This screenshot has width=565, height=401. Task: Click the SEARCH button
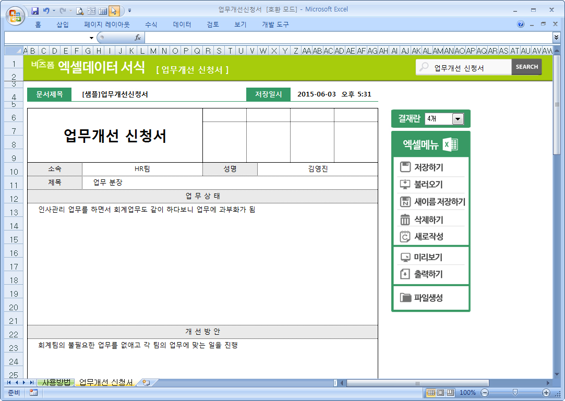click(526, 67)
